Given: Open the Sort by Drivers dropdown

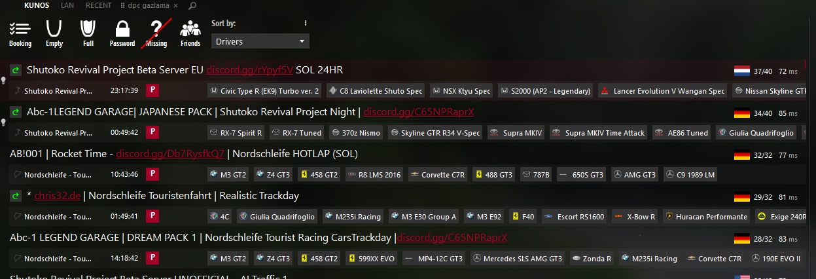Looking at the screenshot, I should [x=260, y=41].
